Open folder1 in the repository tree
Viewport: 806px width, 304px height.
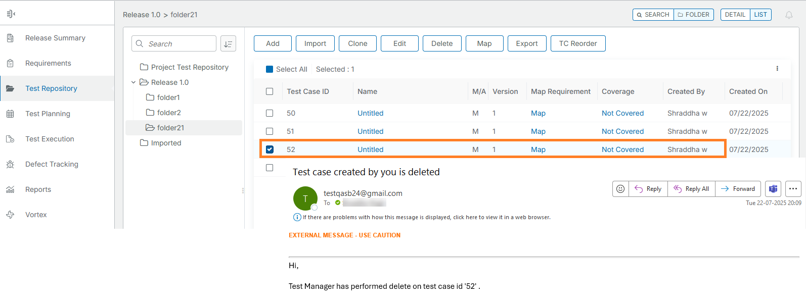[x=168, y=97]
